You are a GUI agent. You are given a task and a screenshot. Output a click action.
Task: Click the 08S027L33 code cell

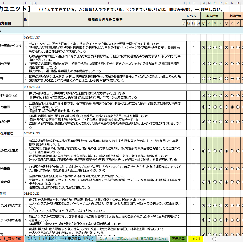pos(32,37)
